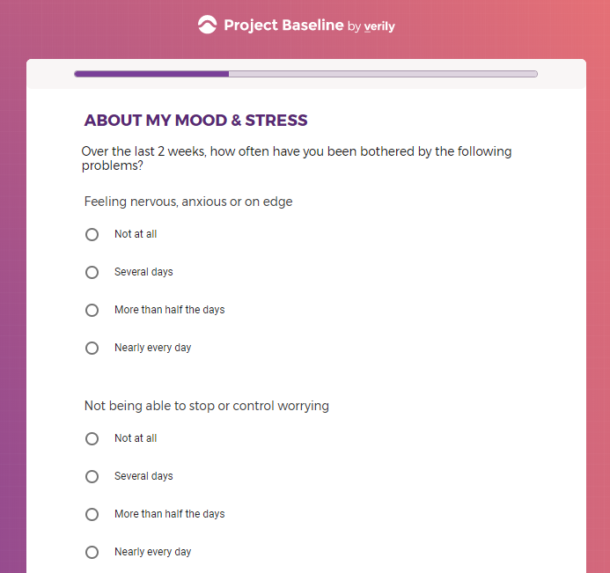
Task: Click 'Not at all' label text under feeling nervous
Action: [x=136, y=234]
